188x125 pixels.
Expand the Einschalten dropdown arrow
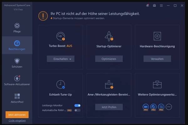pos(70,59)
